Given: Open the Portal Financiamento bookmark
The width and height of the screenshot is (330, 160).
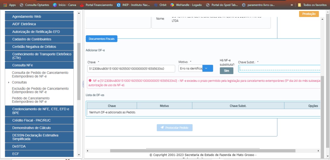Looking at the screenshot, I should 96,5.
